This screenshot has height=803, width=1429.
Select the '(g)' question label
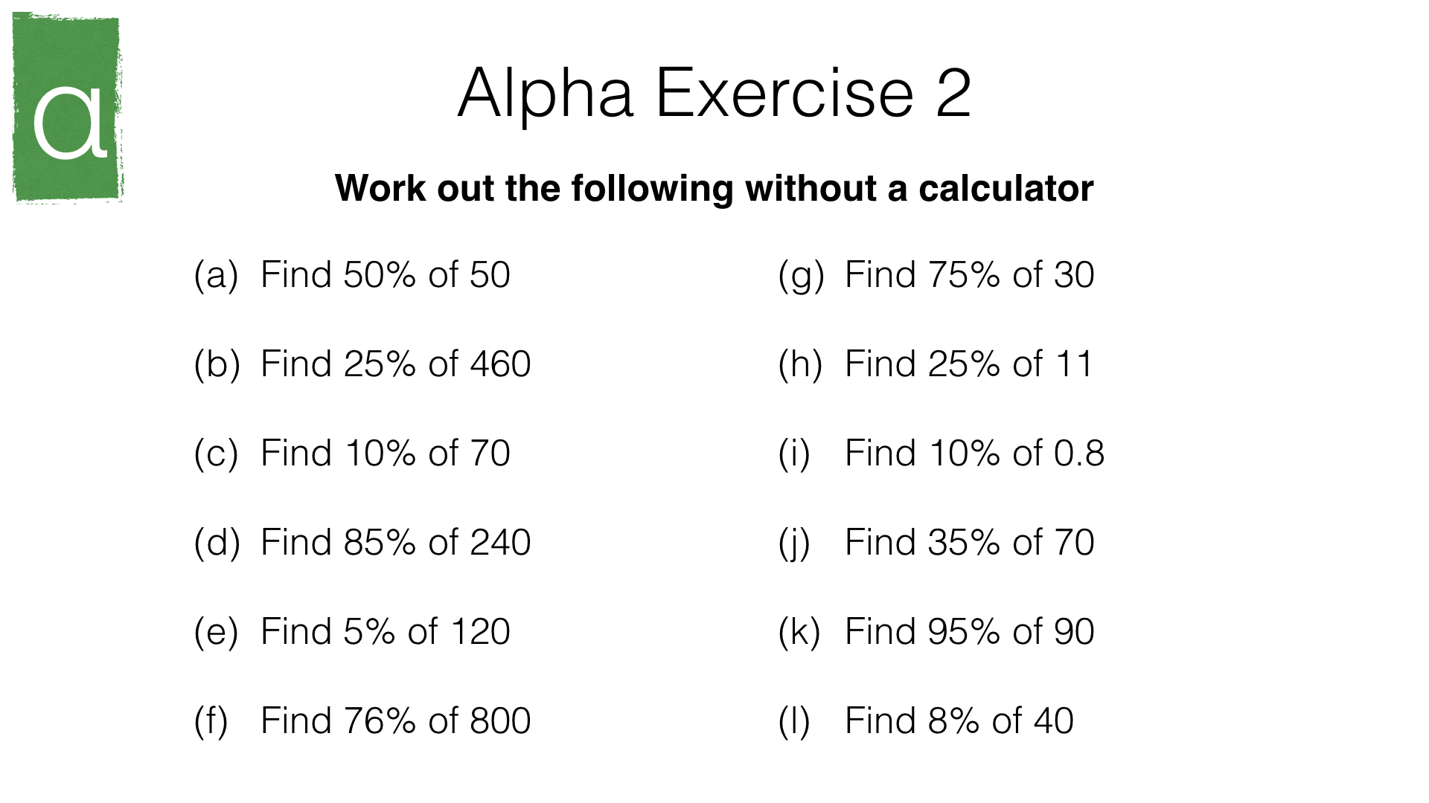pos(801,277)
